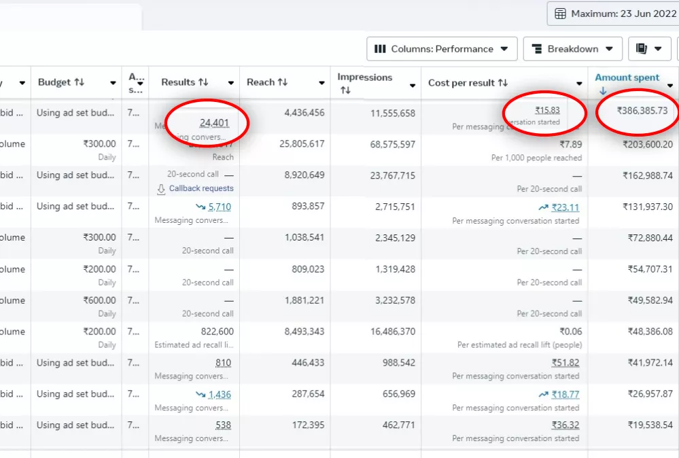Click upward trend icon beside ₹23.11

point(543,207)
